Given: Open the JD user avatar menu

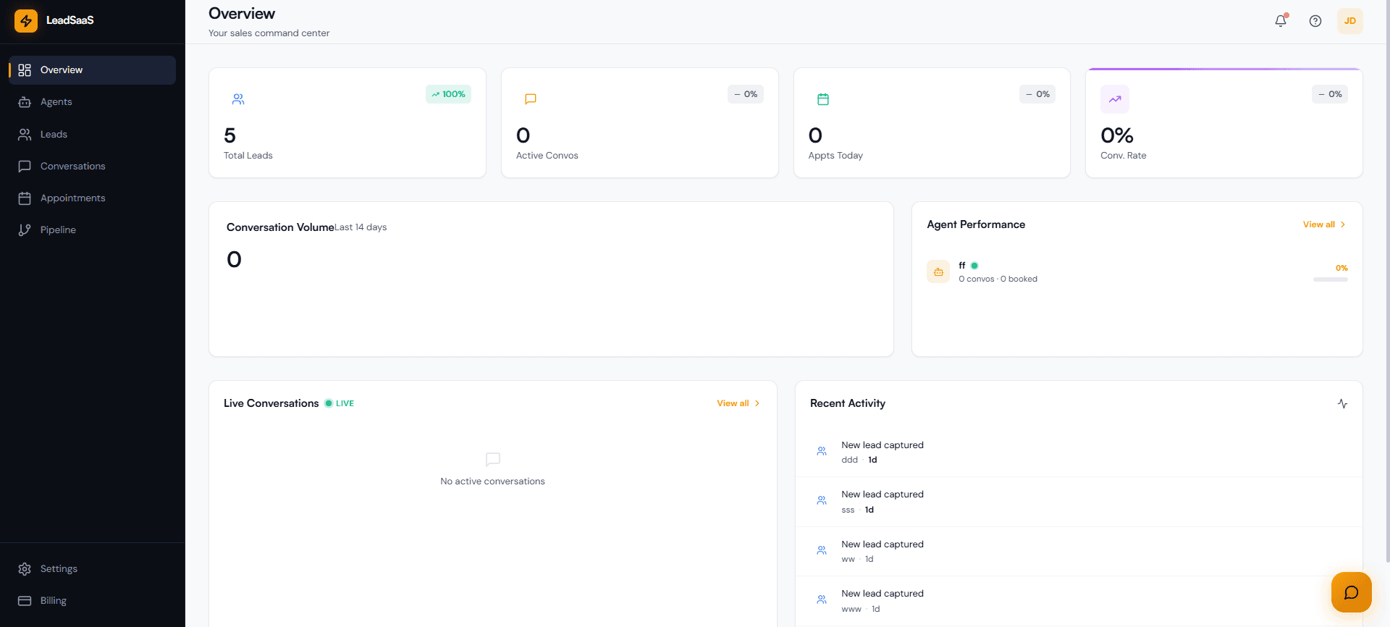Looking at the screenshot, I should coord(1350,21).
